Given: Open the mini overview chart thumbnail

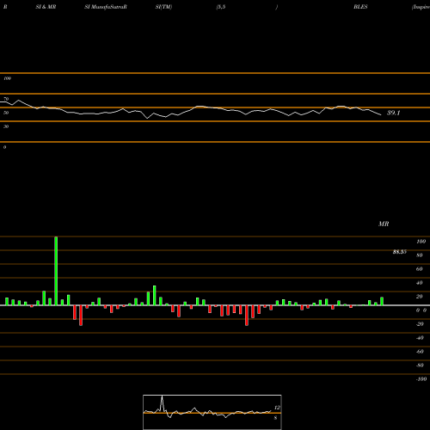Looking at the screenshot, I should click(x=212, y=412).
